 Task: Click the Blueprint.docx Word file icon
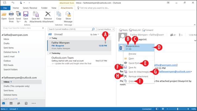(122, 48)
